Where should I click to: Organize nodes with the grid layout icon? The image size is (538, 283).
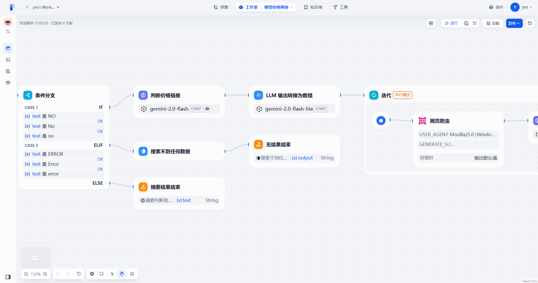(132, 274)
